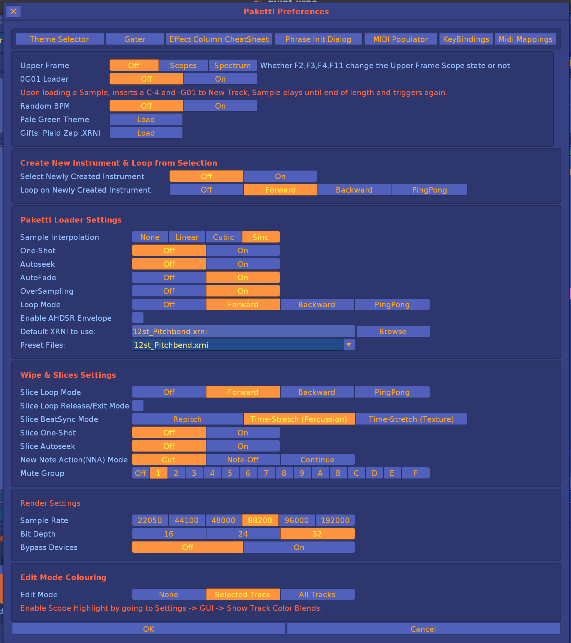Click the Default XRNI filename field

pos(243,332)
